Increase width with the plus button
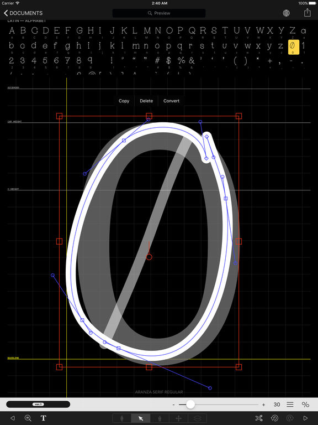 pyautogui.click(x=263, y=405)
